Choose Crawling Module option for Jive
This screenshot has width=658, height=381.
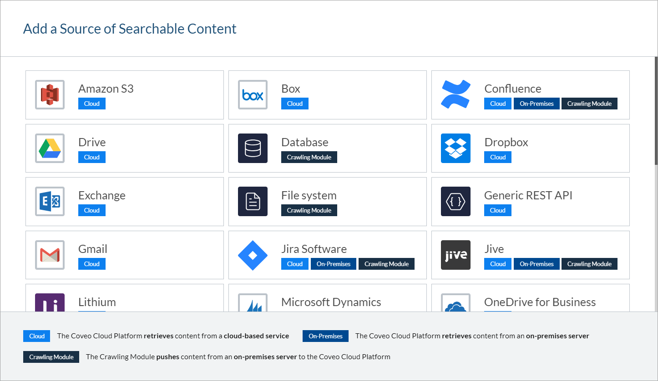(589, 264)
